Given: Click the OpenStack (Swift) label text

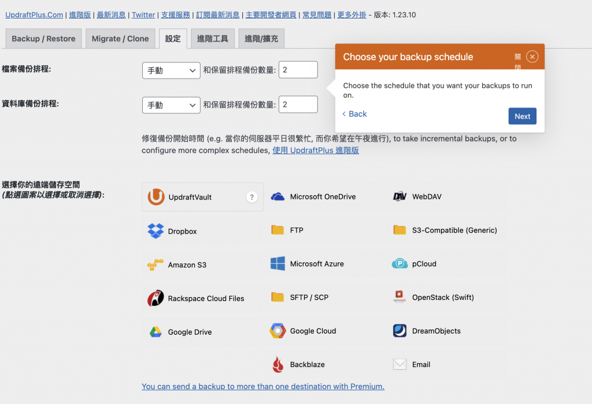Looking at the screenshot, I should click(x=443, y=297).
